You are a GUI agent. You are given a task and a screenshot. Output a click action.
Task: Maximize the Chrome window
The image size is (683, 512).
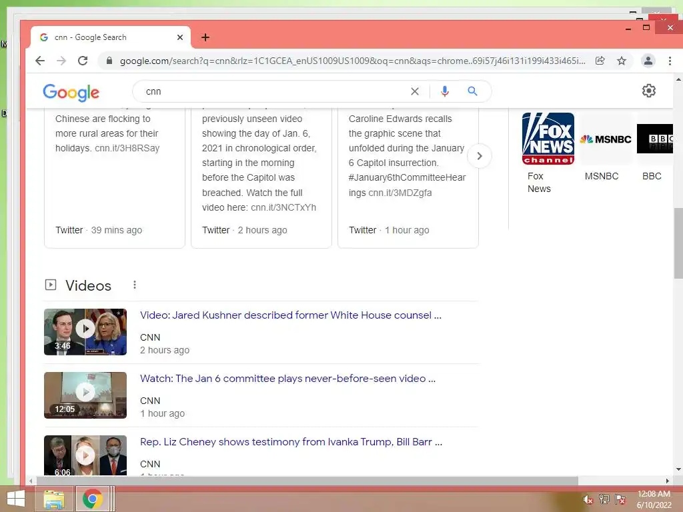646,28
